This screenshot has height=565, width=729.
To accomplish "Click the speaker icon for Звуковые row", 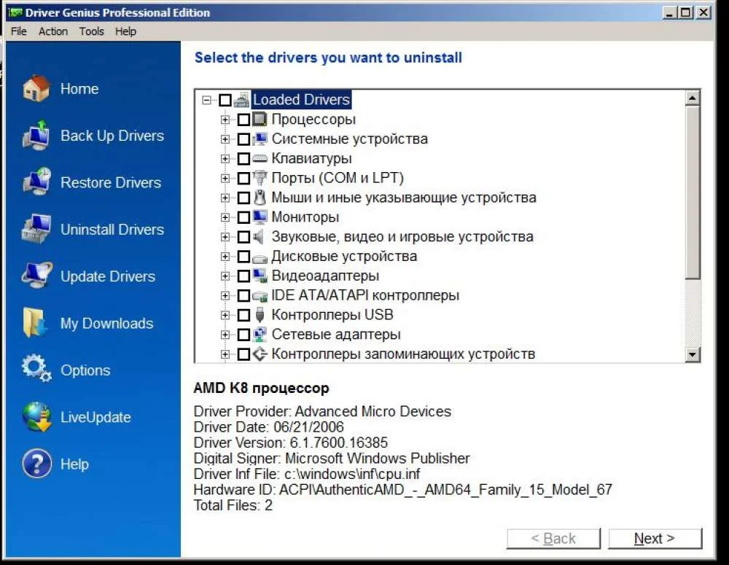I will (x=259, y=237).
